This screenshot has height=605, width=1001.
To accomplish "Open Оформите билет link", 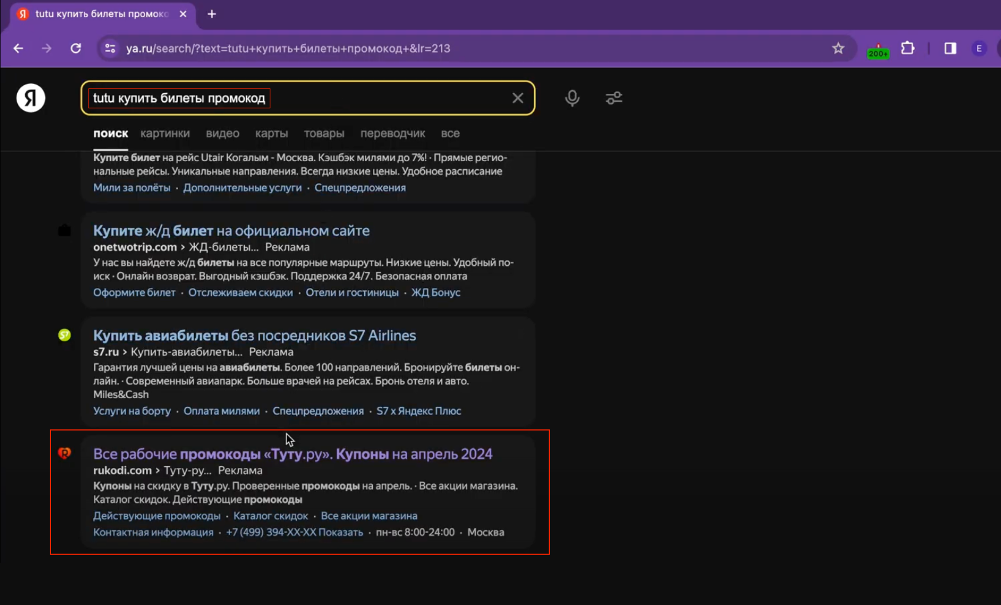I will tap(134, 292).
